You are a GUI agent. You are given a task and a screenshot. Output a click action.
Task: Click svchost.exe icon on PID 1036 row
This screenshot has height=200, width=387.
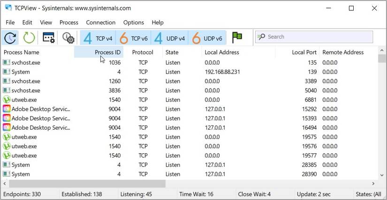(x=7, y=63)
